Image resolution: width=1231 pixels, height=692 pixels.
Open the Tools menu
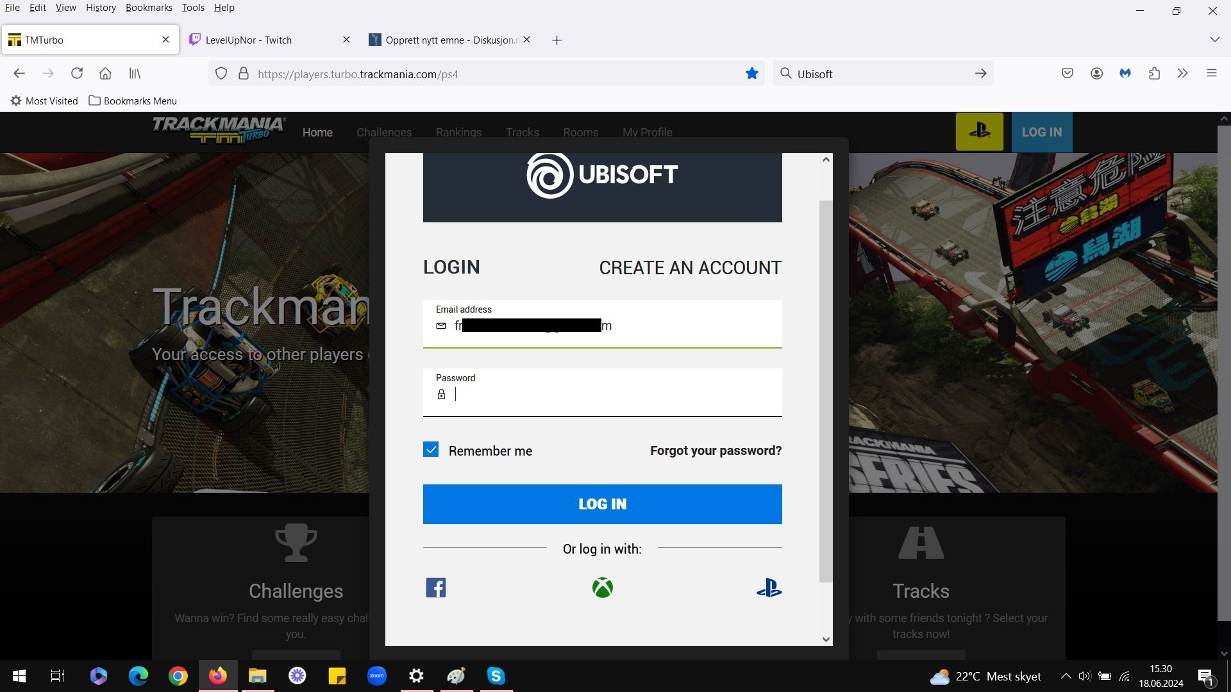click(x=193, y=8)
